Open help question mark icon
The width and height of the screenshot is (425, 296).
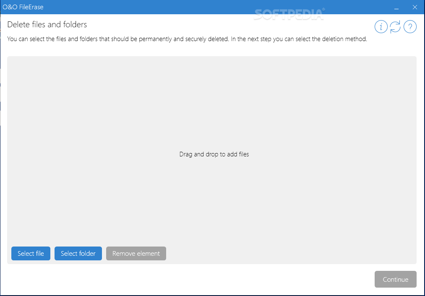pyautogui.click(x=410, y=27)
